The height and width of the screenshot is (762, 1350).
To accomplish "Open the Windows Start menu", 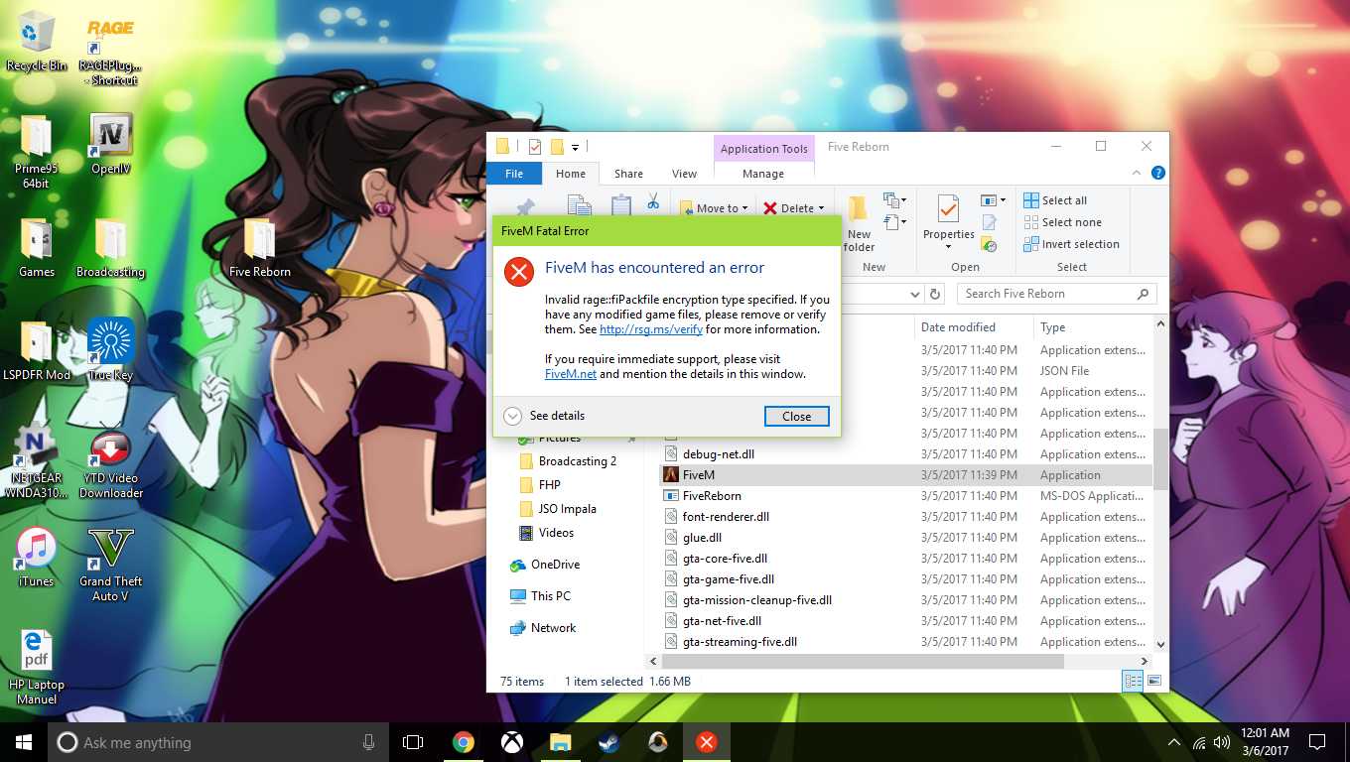I will click(x=24, y=742).
